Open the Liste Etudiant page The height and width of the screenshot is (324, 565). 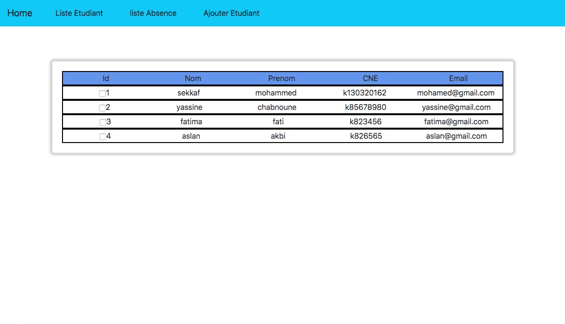(x=79, y=13)
